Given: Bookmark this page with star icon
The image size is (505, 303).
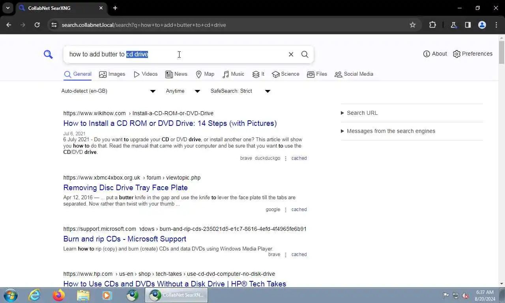Looking at the screenshot, I should (413, 25).
